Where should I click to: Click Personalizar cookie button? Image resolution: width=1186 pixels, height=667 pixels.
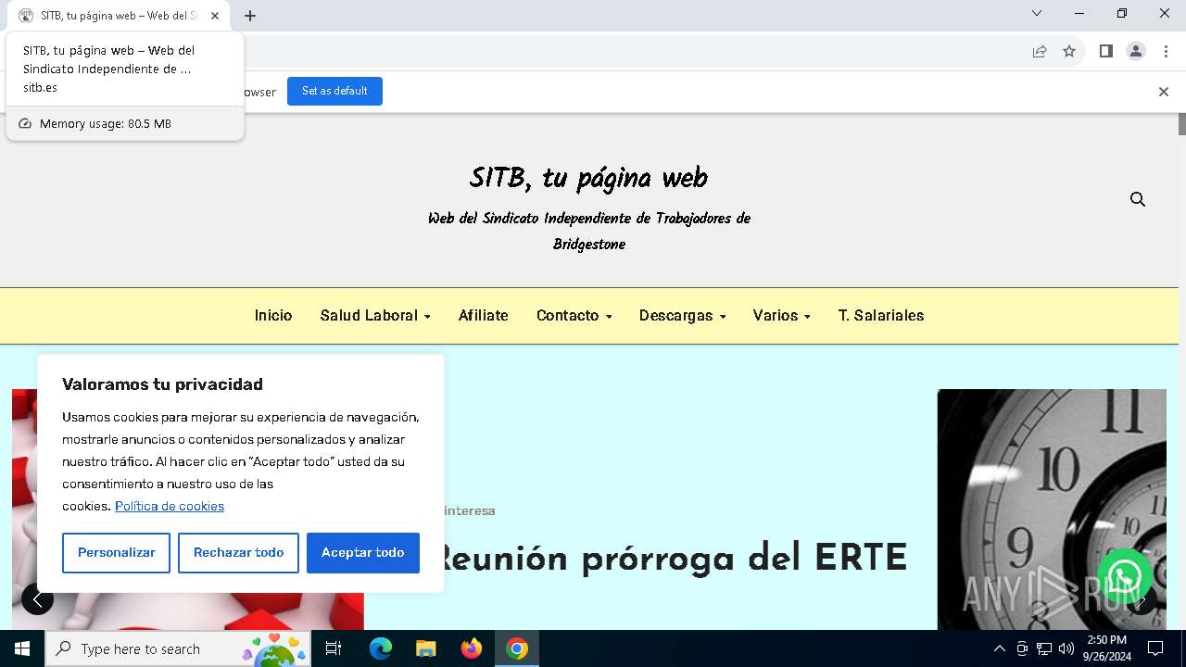pyautogui.click(x=116, y=552)
